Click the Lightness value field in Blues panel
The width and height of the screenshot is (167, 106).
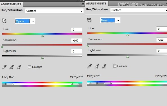tap(162, 50)
